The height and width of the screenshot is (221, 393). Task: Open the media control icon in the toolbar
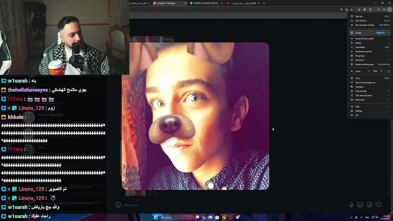379,10
